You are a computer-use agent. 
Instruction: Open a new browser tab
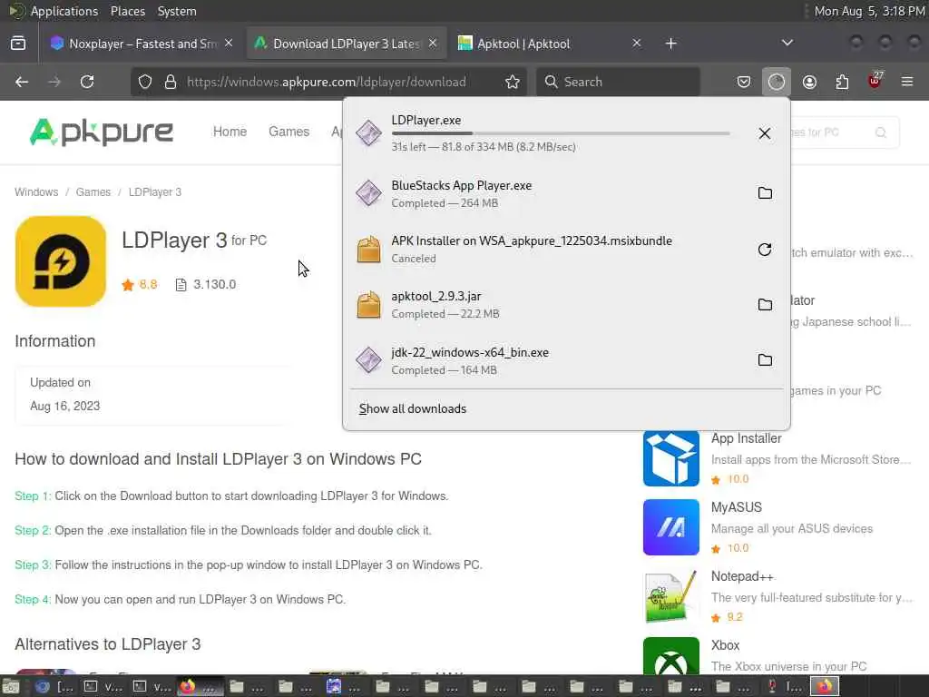coord(670,44)
